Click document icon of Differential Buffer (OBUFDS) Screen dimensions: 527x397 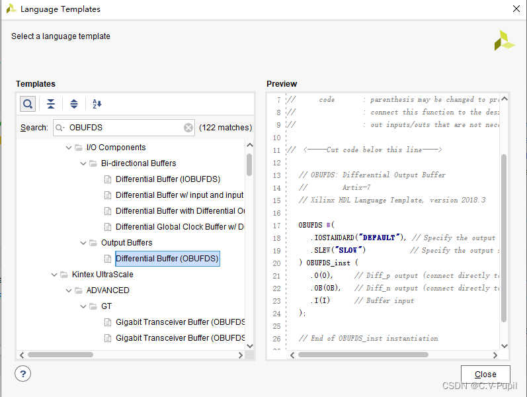108,259
